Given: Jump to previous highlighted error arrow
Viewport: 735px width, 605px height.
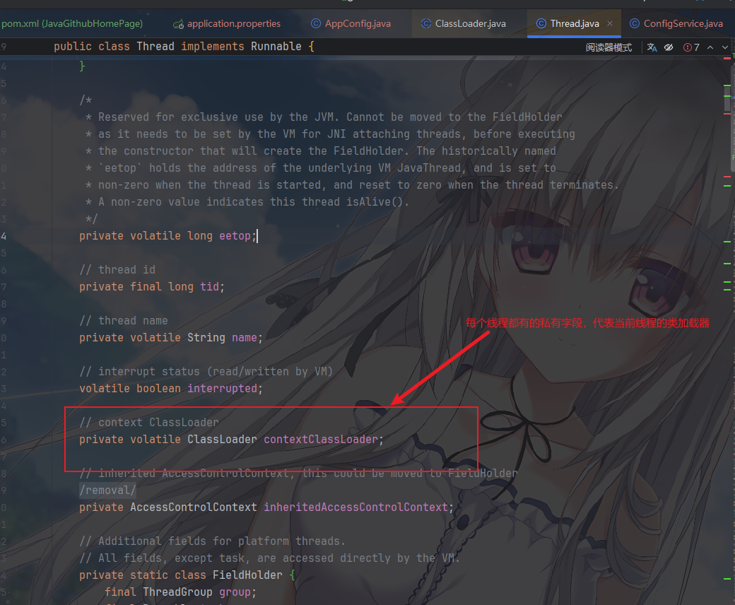Looking at the screenshot, I should click(x=711, y=47).
